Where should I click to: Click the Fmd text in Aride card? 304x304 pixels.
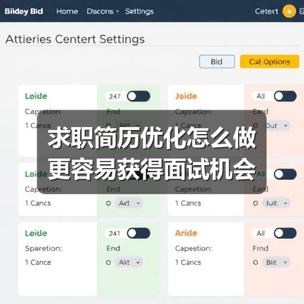tap(261, 248)
